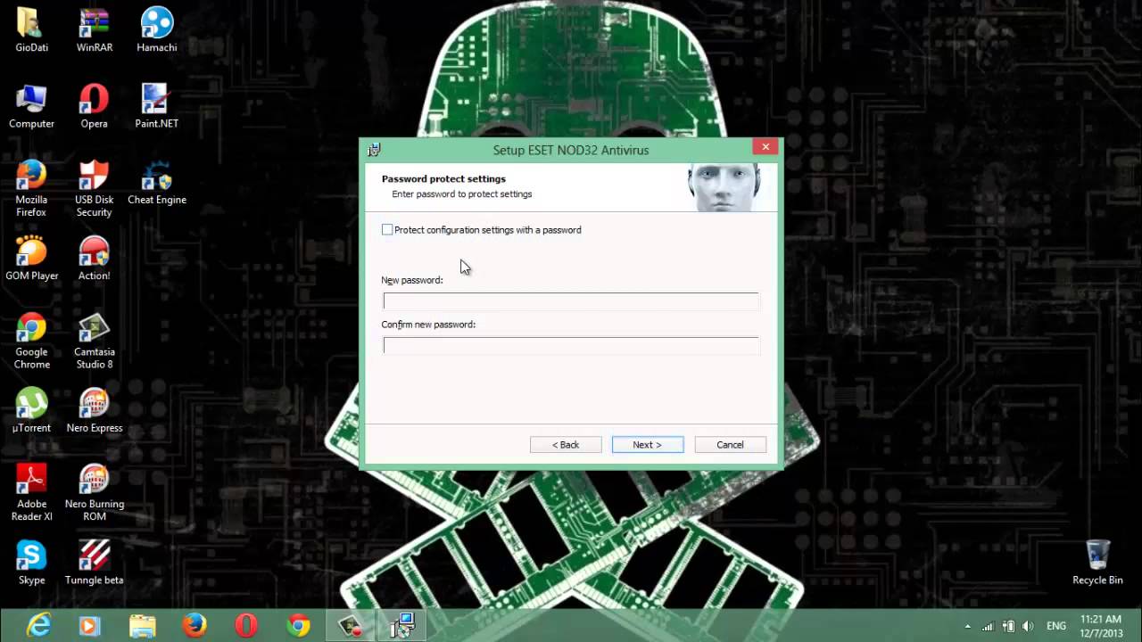Close the Setup ESET NOD32 Antivirus dialog
This screenshot has width=1142, height=642.
(x=765, y=147)
